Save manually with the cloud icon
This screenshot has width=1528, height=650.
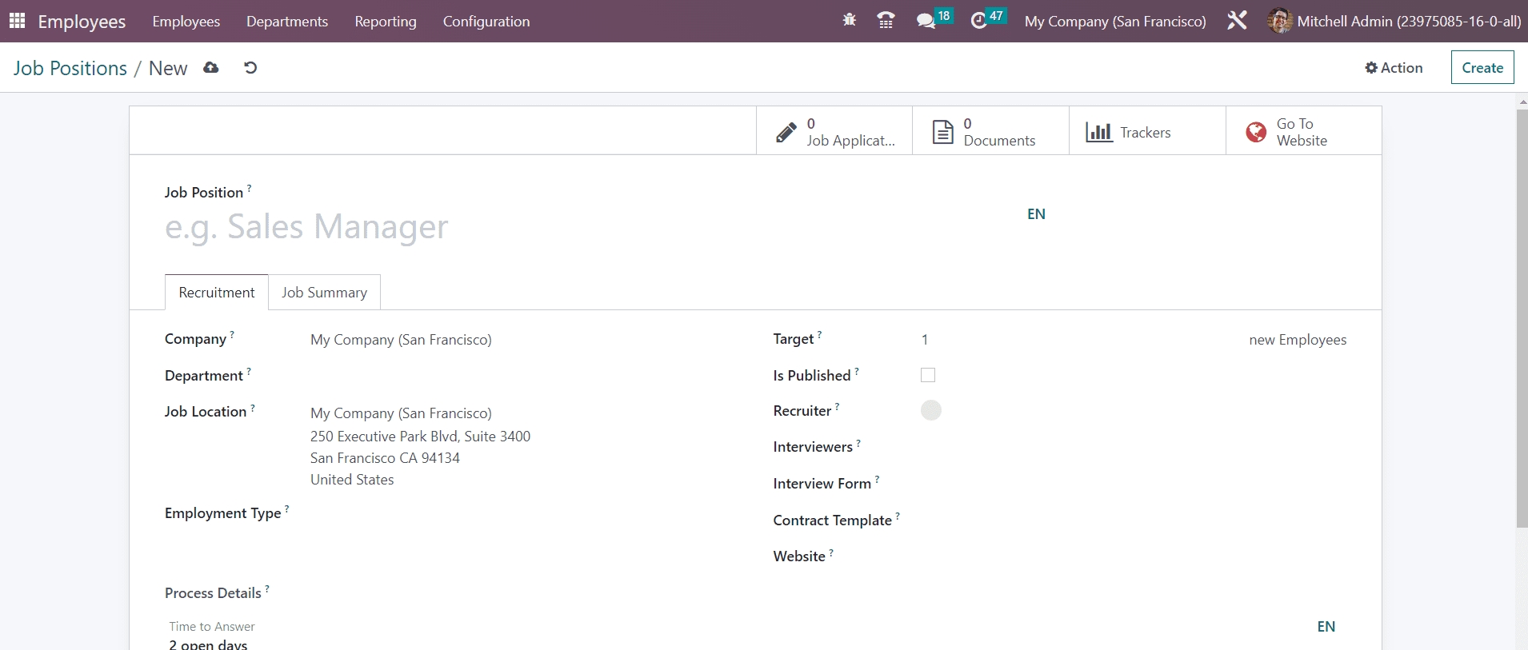point(211,68)
